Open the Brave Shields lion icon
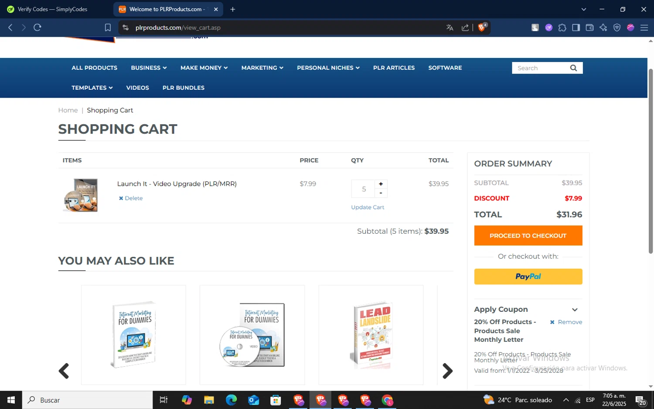654x409 pixels. point(482,27)
